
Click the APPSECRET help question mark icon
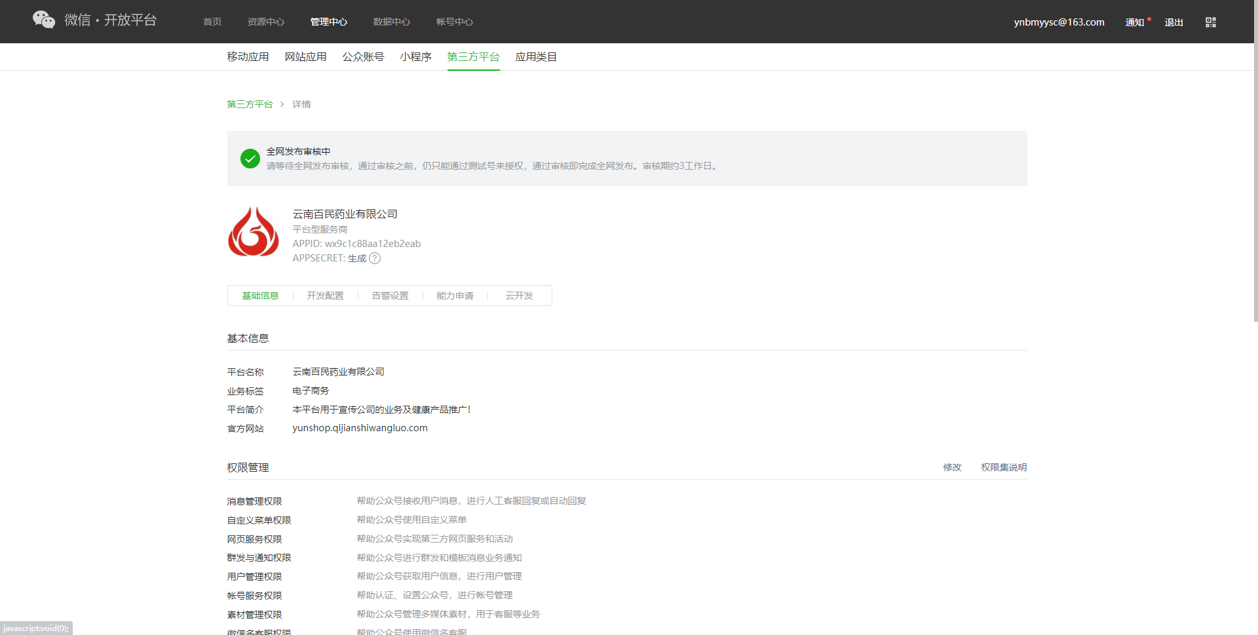click(375, 258)
